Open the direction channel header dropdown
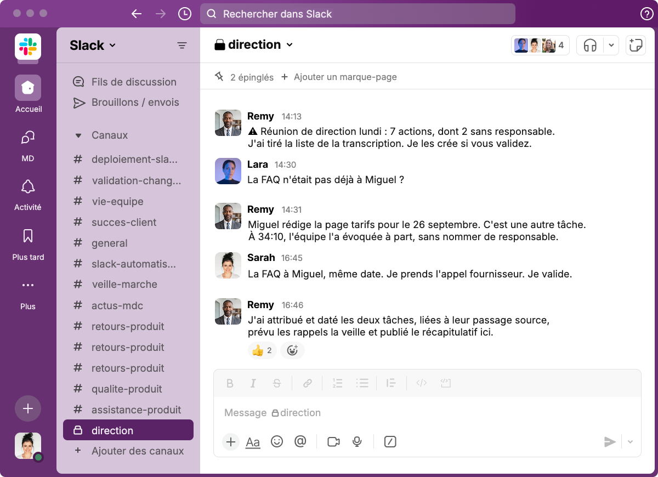This screenshot has height=477, width=658. 254,45
